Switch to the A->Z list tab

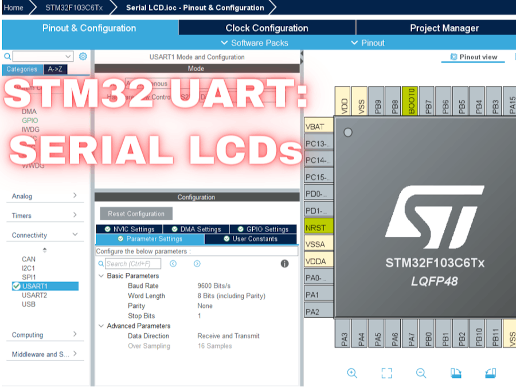[55, 69]
